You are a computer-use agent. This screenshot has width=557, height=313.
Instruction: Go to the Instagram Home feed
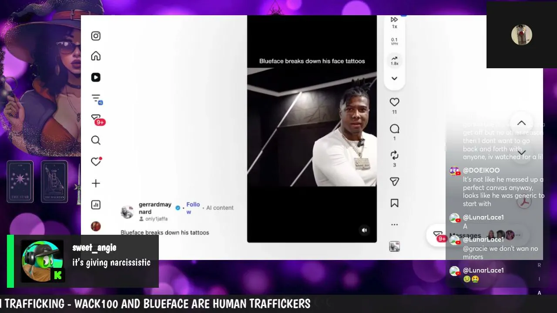pos(96,56)
